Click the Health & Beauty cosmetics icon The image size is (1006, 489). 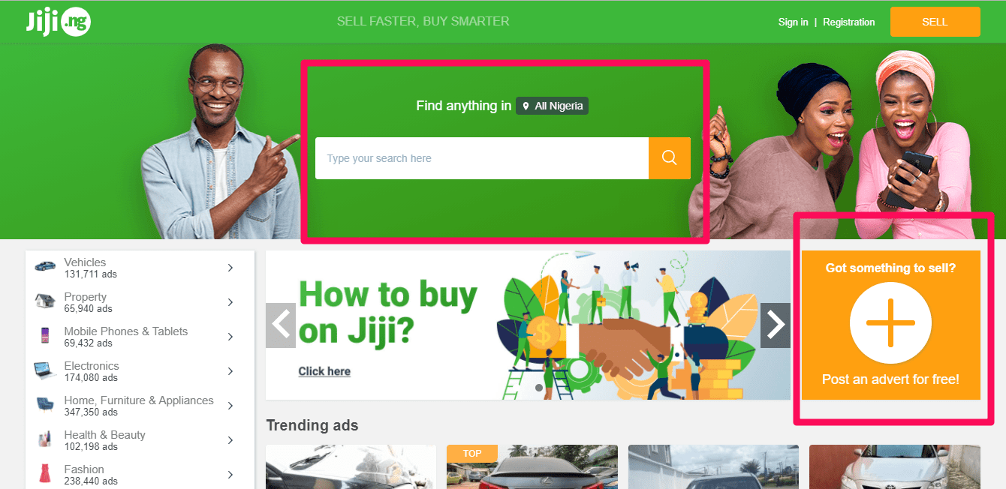[45, 439]
